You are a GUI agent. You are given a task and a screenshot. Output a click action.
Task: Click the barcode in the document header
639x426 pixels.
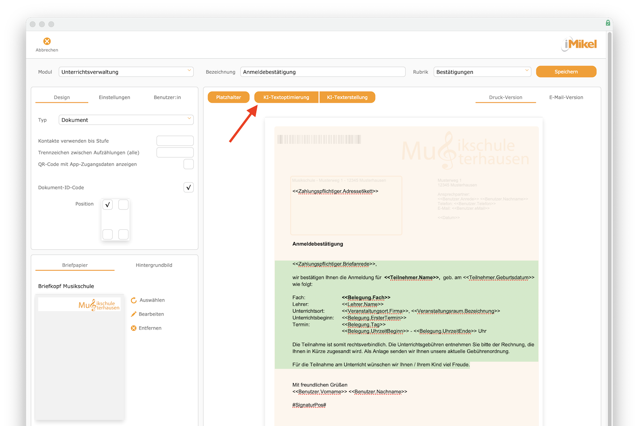(x=319, y=139)
